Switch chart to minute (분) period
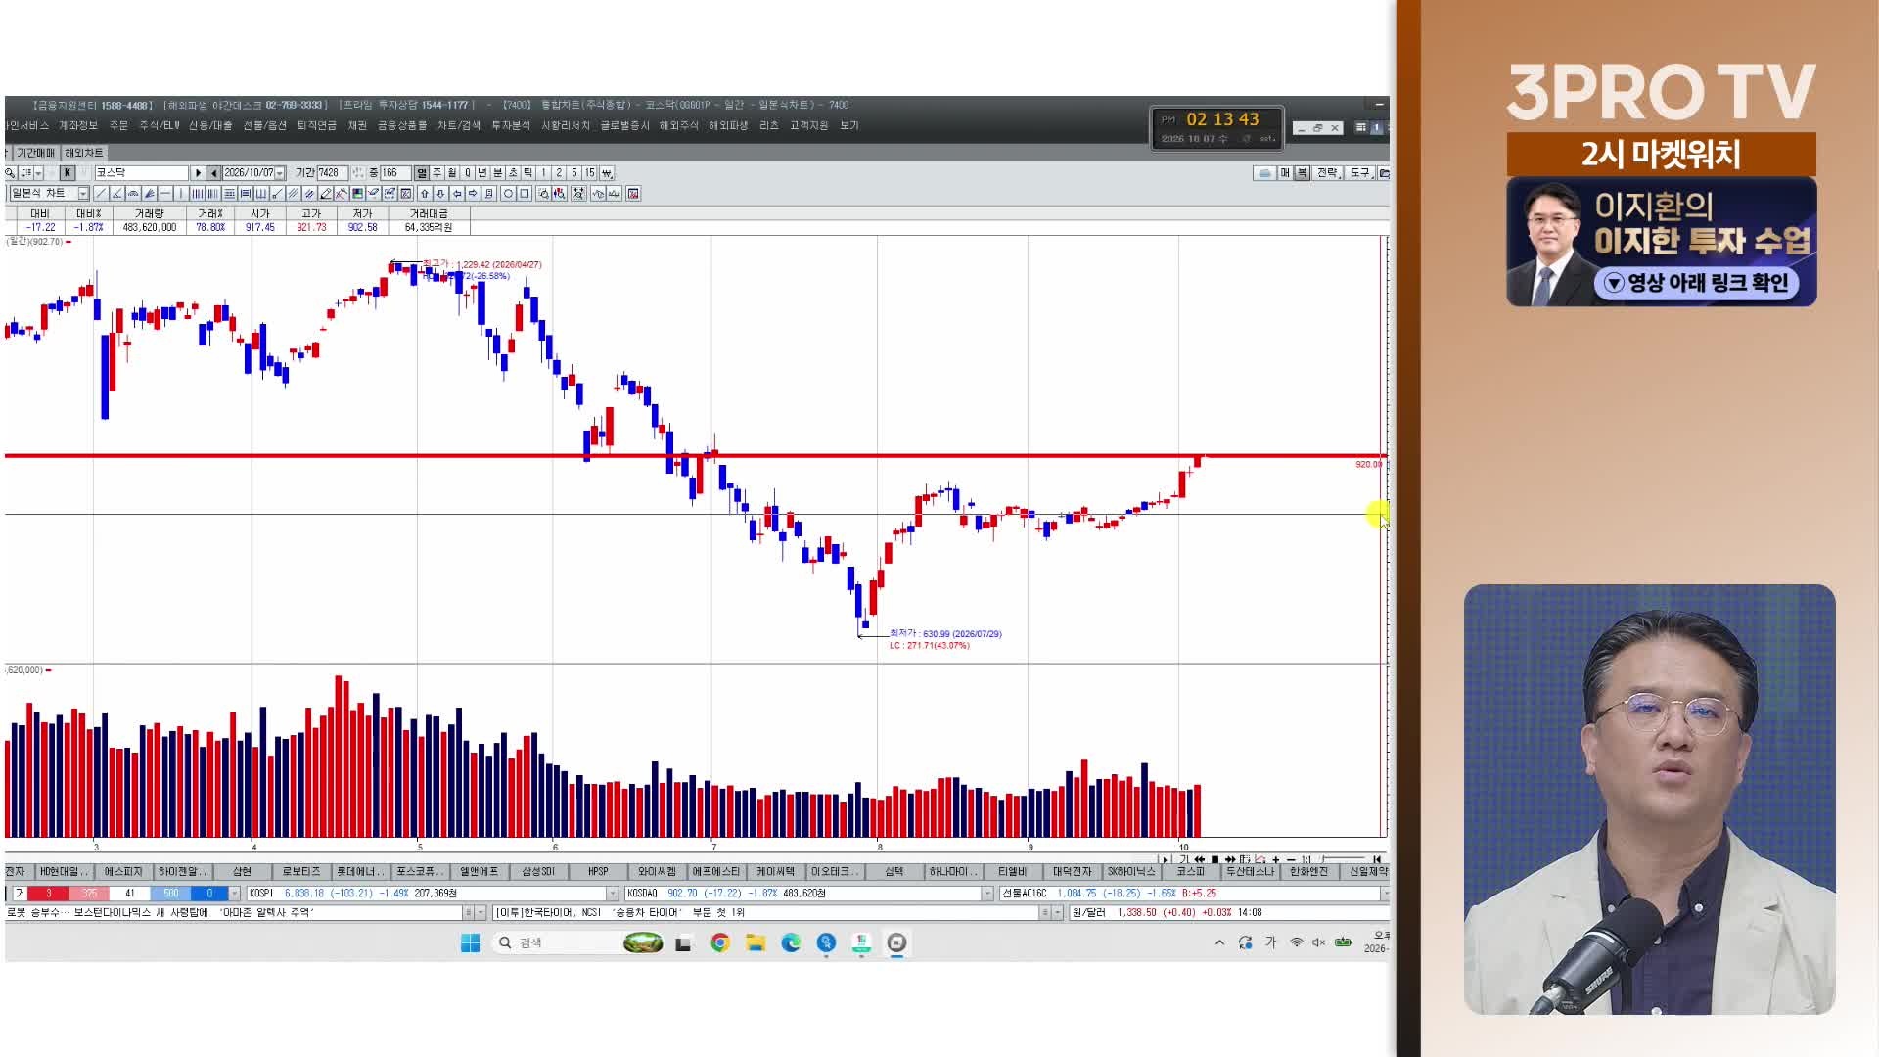 pyautogui.click(x=497, y=173)
